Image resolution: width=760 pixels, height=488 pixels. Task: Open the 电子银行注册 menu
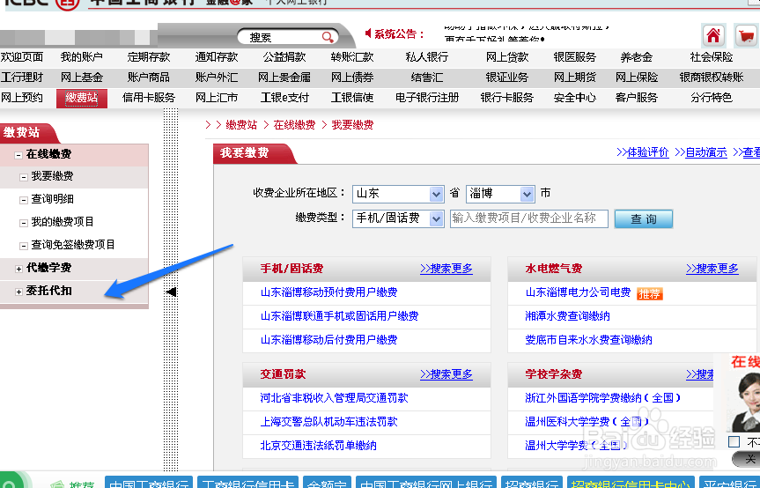pos(427,98)
